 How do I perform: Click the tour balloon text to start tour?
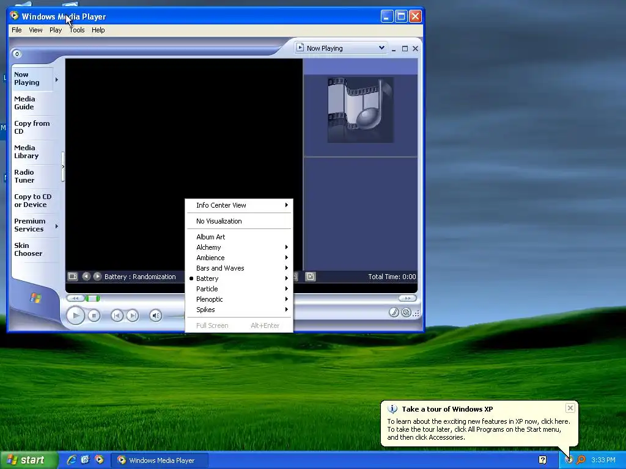point(478,429)
